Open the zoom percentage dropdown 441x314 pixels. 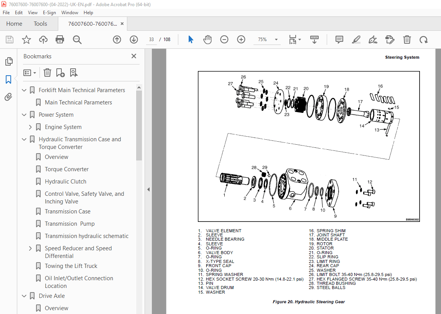275,39
